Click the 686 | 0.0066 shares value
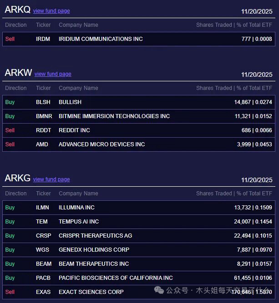Viewport: 279px width, 303px height. click(257, 130)
